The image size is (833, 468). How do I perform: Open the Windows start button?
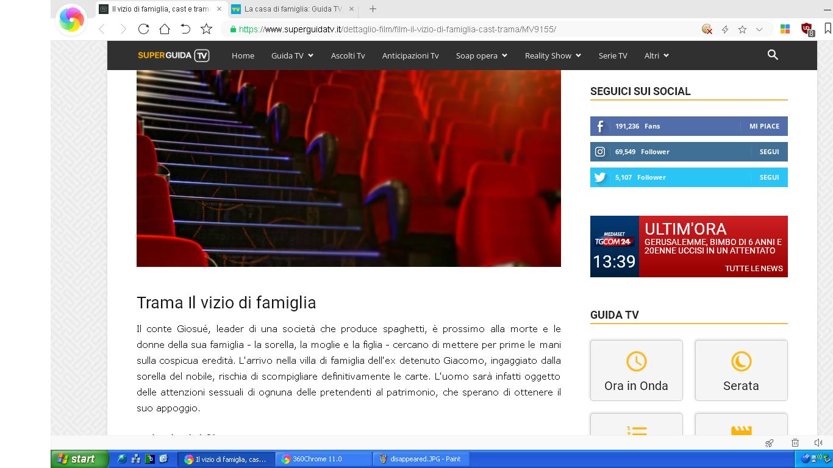pyautogui.click(x=80, y=459)
